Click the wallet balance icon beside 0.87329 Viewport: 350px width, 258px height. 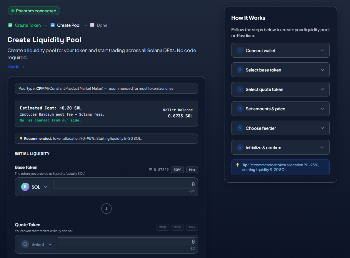coord(151,170)
